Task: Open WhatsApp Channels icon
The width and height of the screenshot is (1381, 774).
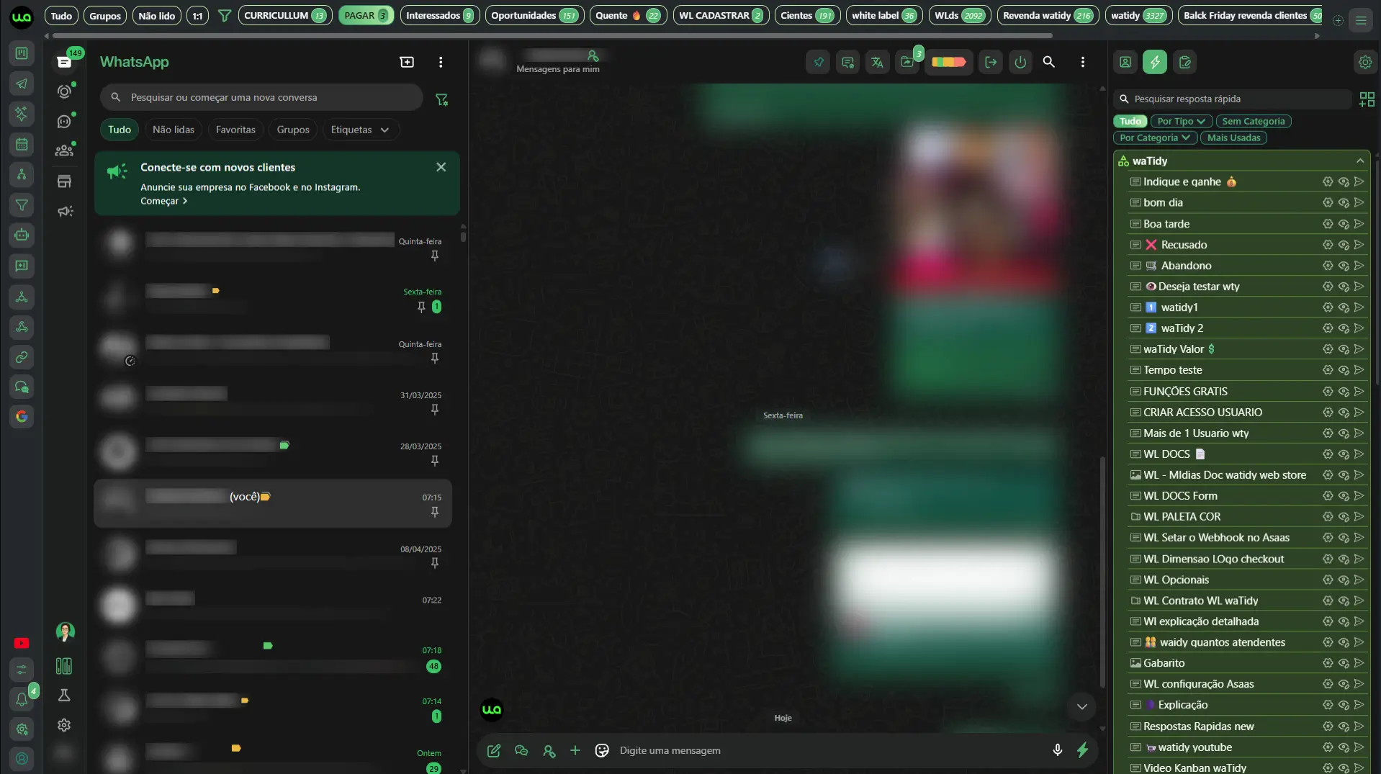Action: [x=65, y=122]
